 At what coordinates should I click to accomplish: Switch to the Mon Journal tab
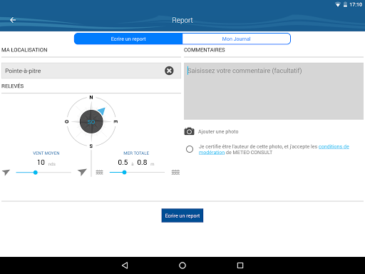coord(236,39)
